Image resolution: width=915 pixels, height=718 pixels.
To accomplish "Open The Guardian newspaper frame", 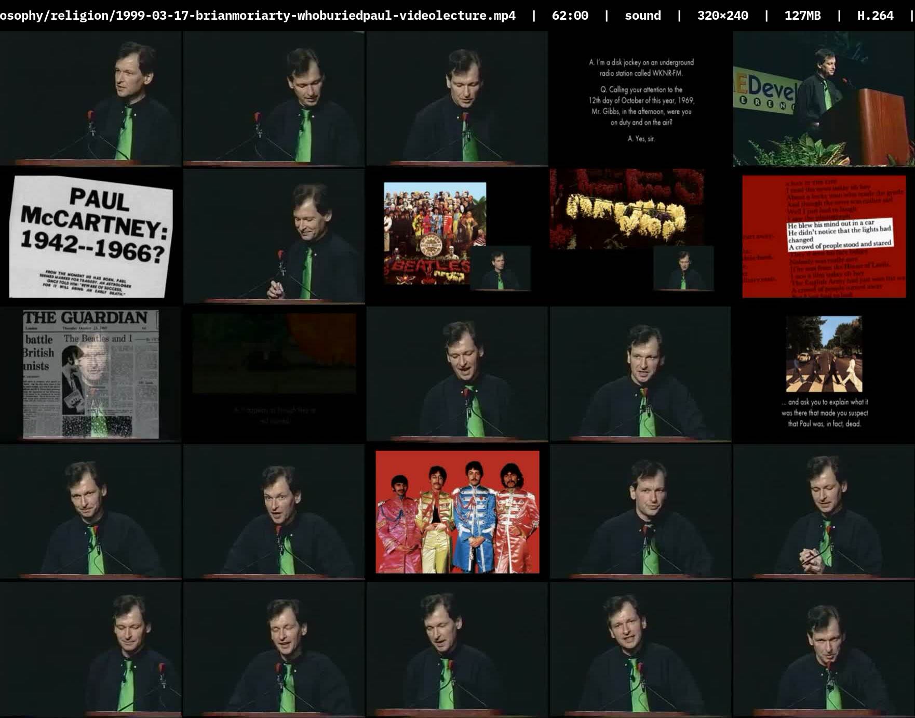I will pyautogui.click(x=91, y=374).
